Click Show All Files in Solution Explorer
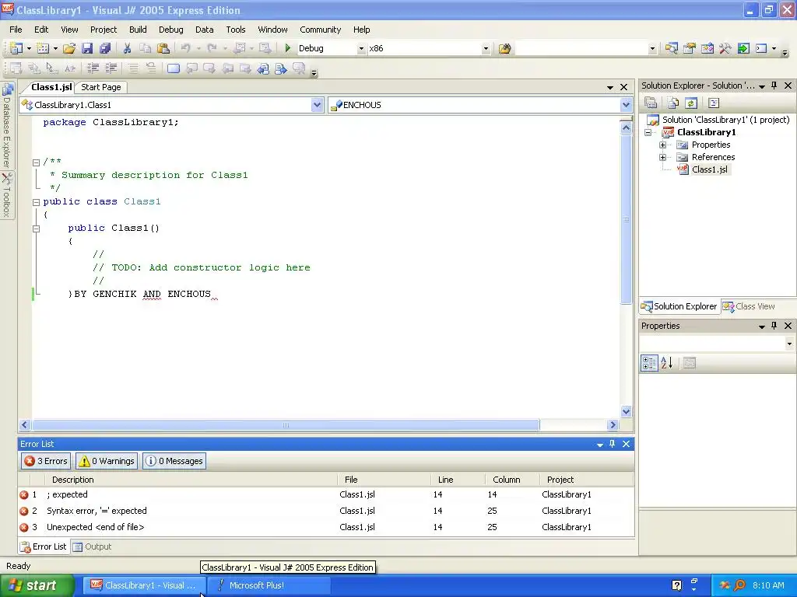Image resolution: width=797 pixels, height=597 pixels. pyautogui.click(x=673, y=103)
